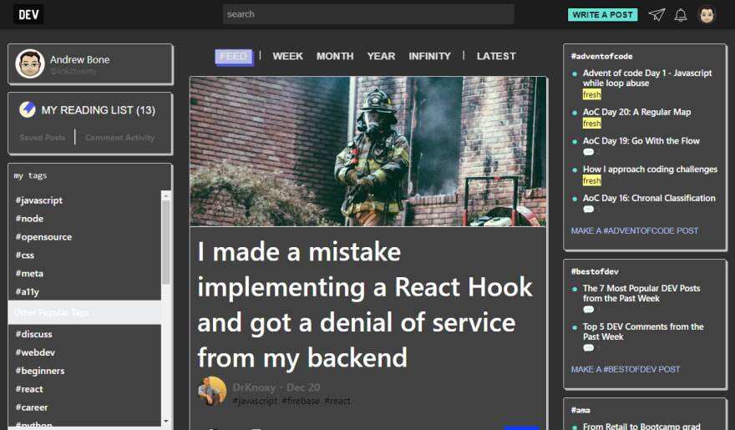
Task: Open the user avatar menu in the top bar
Action: click(x=707, y=15)
